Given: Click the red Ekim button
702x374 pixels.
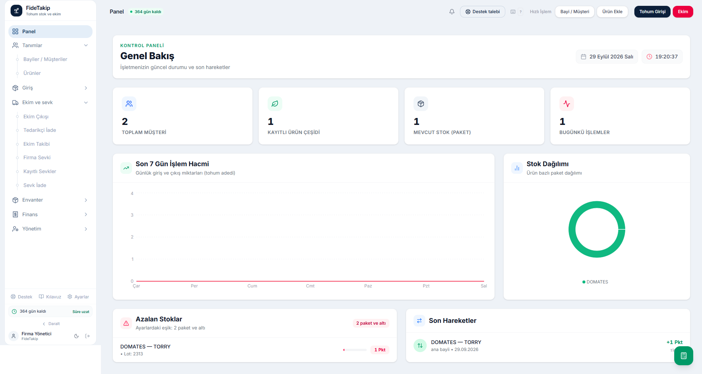Looking at the screenshot, I should coord(683,12).
